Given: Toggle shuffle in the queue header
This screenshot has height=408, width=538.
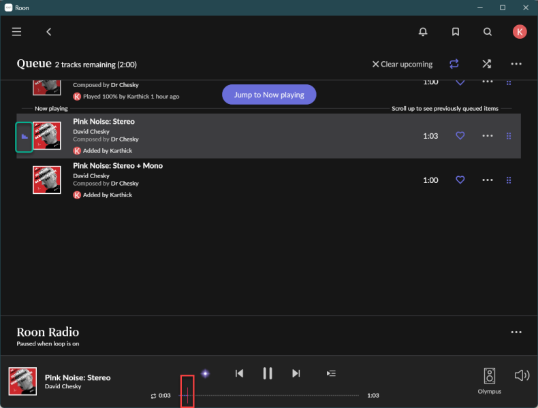Looking at the screenshot, I should point(486,64).
